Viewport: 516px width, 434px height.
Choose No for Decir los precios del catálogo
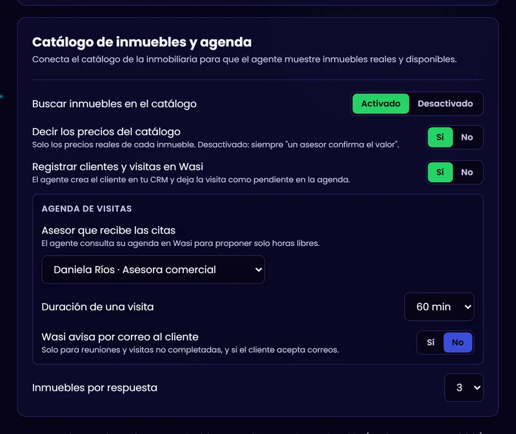tap(467, 137)
